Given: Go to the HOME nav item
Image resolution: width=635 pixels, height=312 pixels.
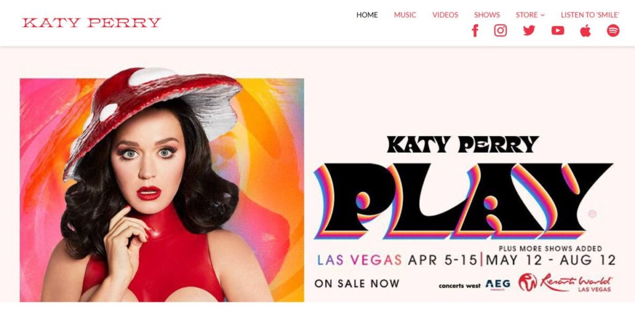Looking at the screenshot, I should pyautogui.click(x=367, y=15).
